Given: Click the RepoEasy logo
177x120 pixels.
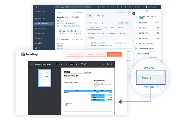Looking at the screenshot, I should pos(29,54).
